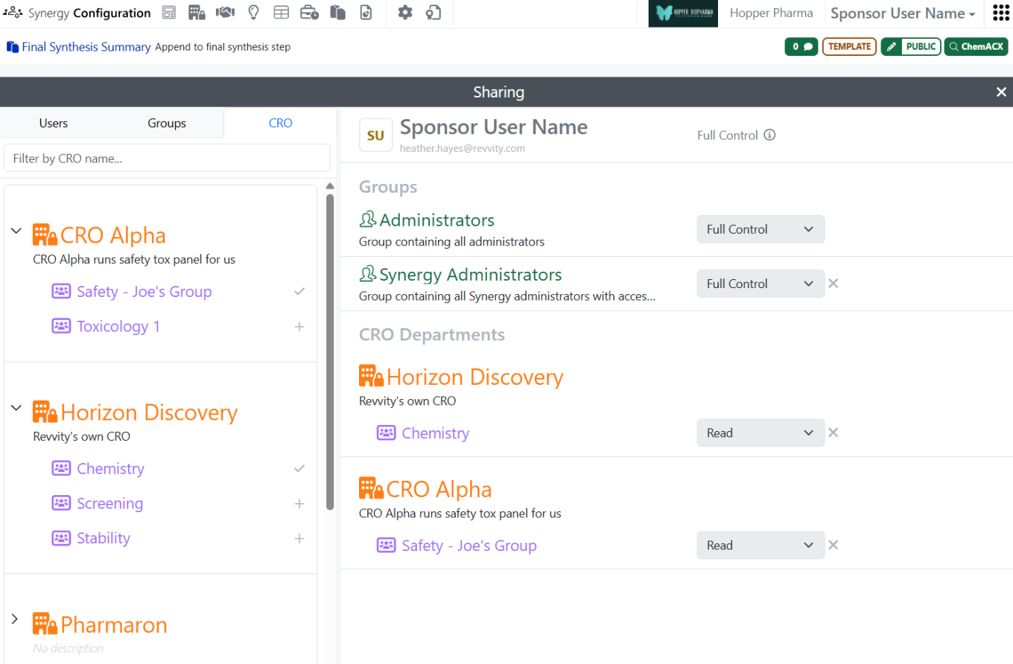Add Toxicology 1 with plus icon
1013x664 pixels.
tap(299, 327)
